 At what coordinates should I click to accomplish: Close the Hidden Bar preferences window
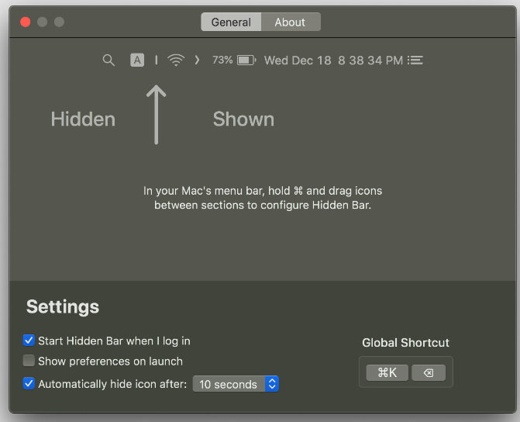point(25,22)
